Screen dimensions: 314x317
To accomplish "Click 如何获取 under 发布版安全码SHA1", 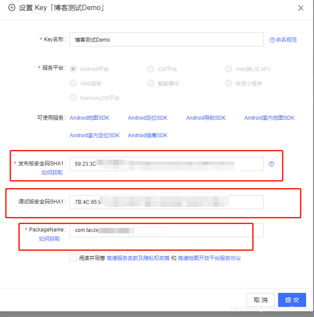I will (x=52, y=173).
